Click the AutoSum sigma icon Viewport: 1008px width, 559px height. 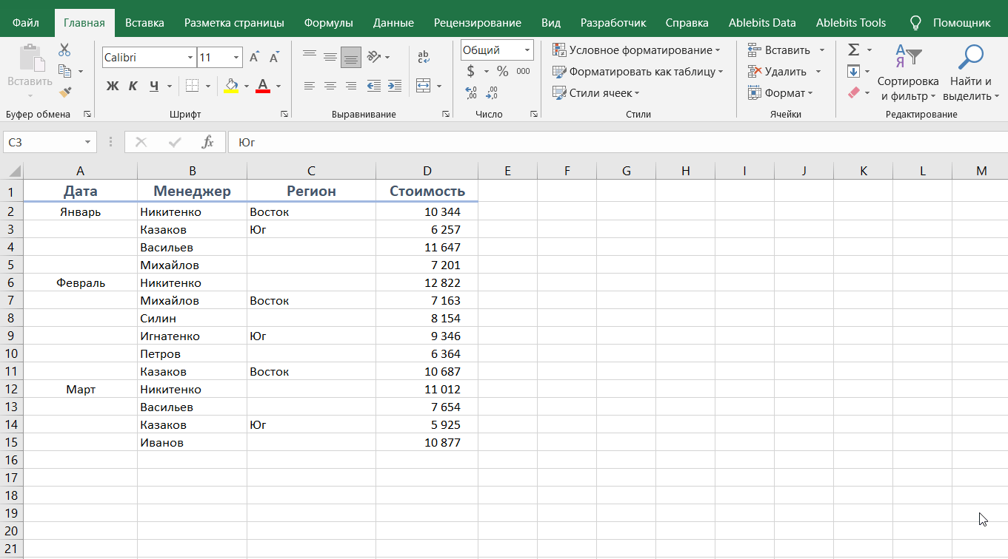click(853, 50)
